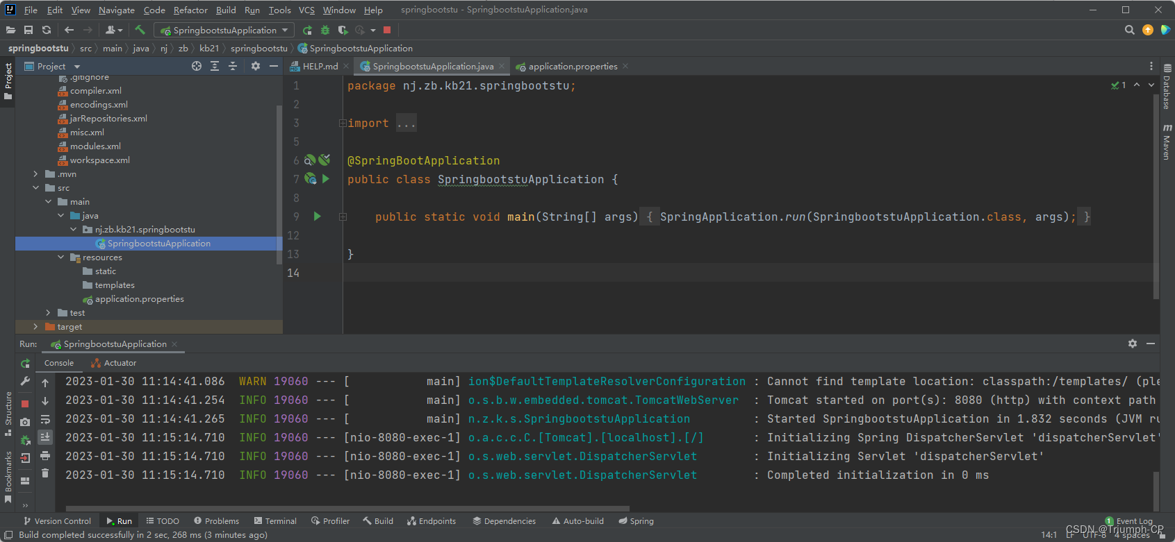Image resolution: width=1175 pixels, height=542 pixels.
Task: Toggle Scroll to the End in the console
Action: pos(45,437)
